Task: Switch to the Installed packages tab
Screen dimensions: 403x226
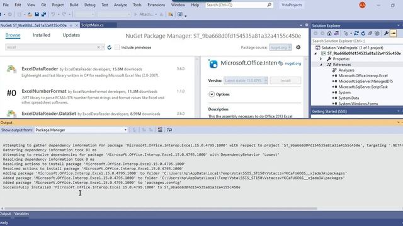Action: (x=42, y=35)
